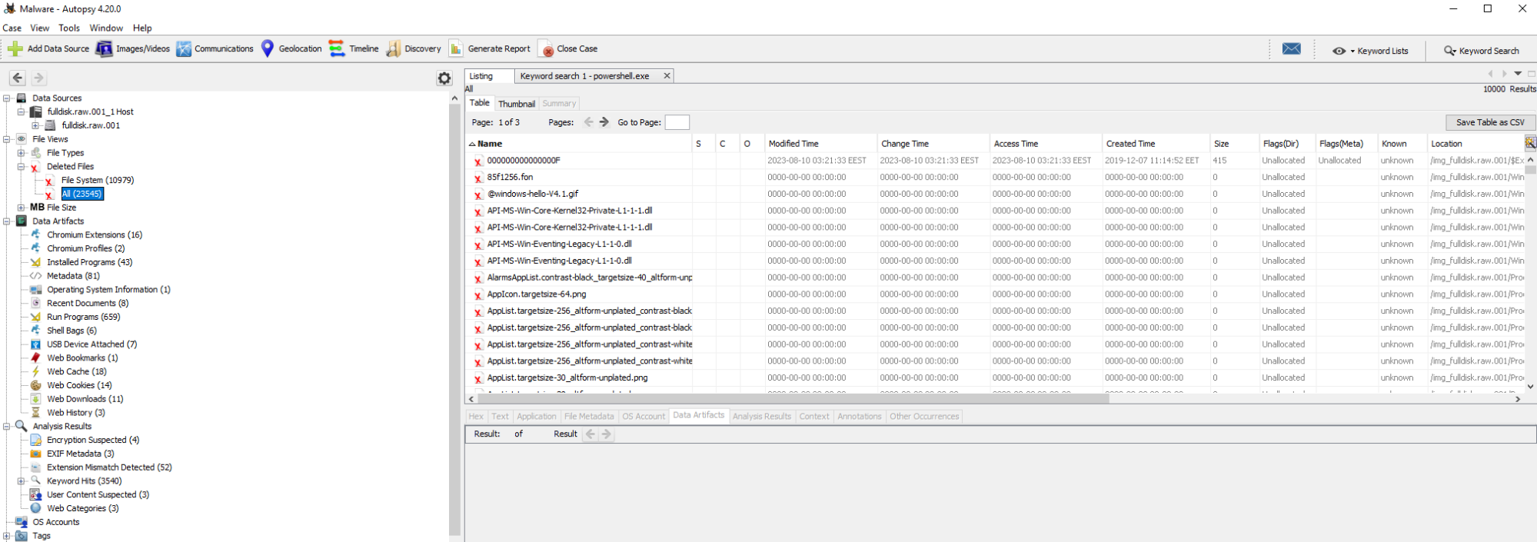Select Encryption Suspected (4) result
The width and height of the screenshot is (1537, 542).
[x=93, y=440]
